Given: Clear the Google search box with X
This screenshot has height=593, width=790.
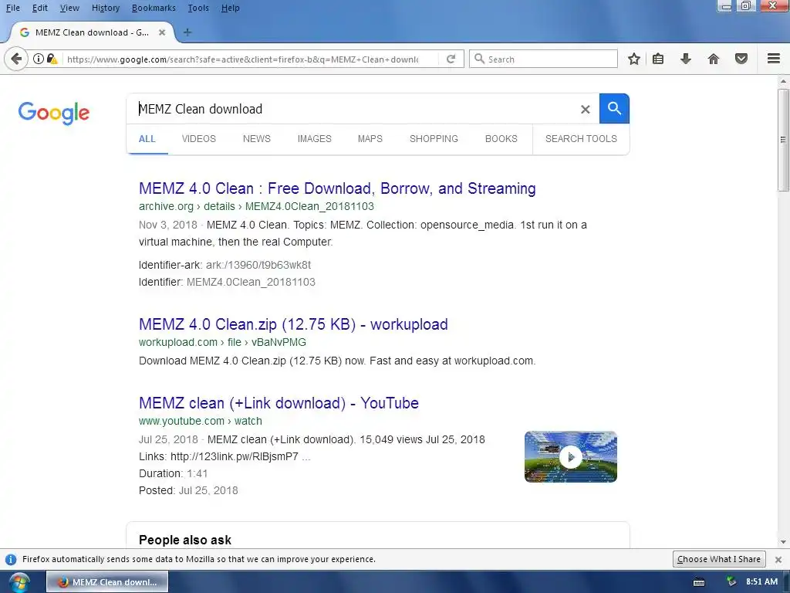Looking at the screenshot, I should click(x=585, y=109).
